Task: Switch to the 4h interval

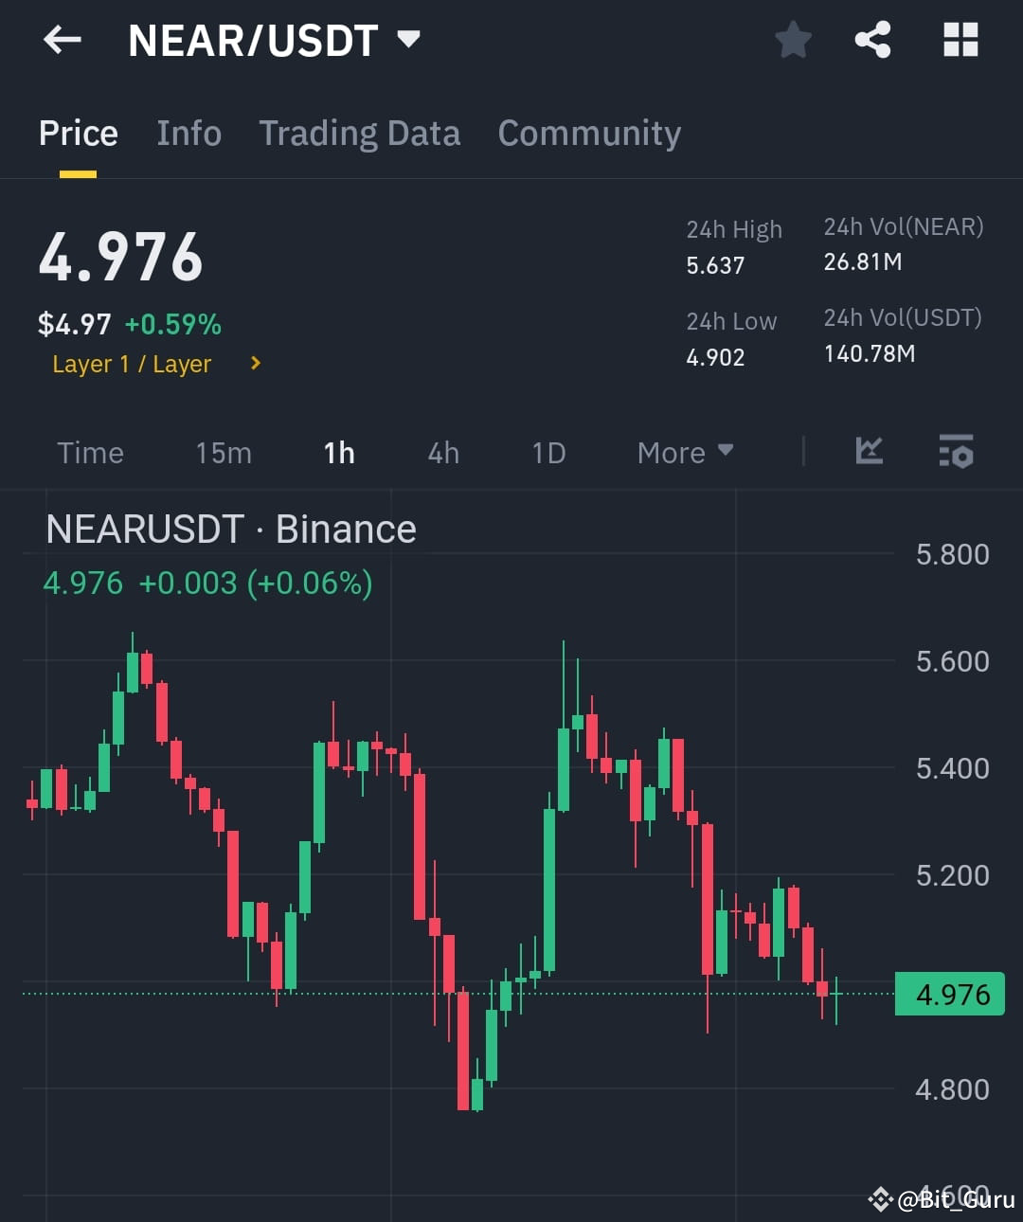Action: tap(441, 453)
